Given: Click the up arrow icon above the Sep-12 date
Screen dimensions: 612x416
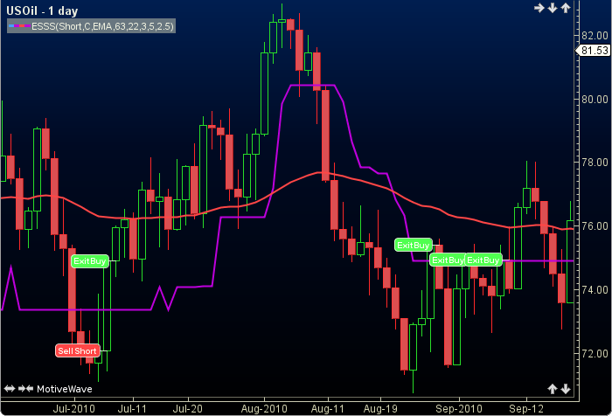Looking at the screenshot, I should (553, 389).
